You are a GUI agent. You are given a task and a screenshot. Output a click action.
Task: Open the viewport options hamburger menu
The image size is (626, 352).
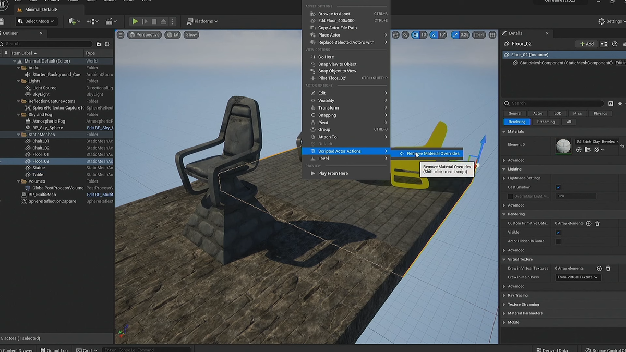pyautogui.click(x=121, y=35)
